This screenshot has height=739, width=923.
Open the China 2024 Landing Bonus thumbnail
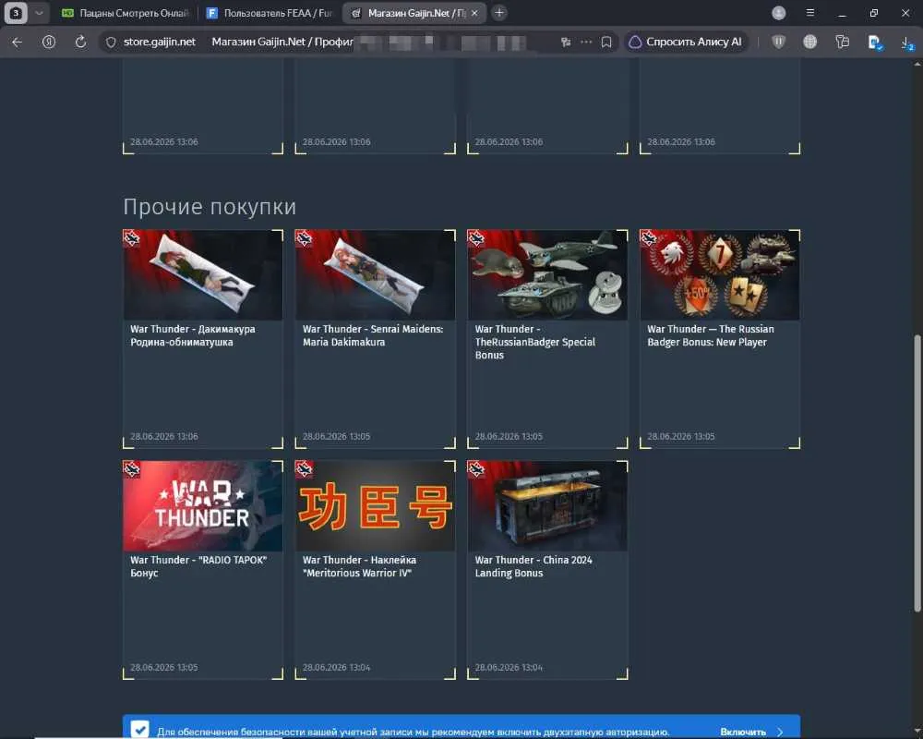pos(547,505)
